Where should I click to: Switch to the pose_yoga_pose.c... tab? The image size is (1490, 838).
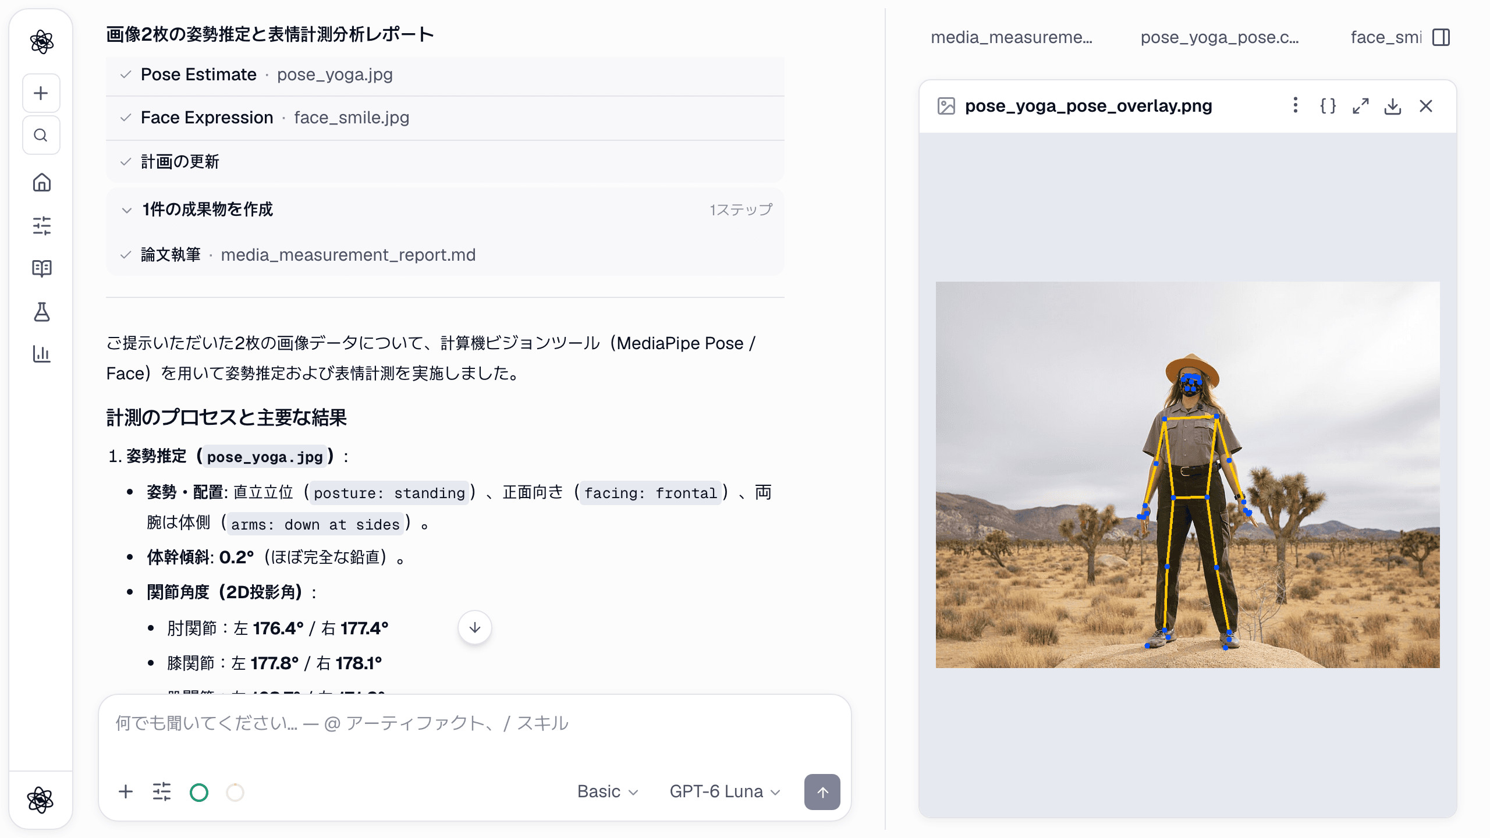click(x=1219, y=37)
